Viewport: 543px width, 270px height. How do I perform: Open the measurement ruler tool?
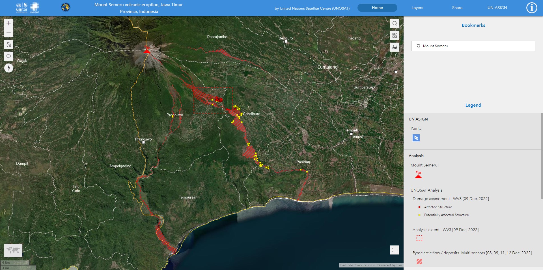(x=395, y=47)
